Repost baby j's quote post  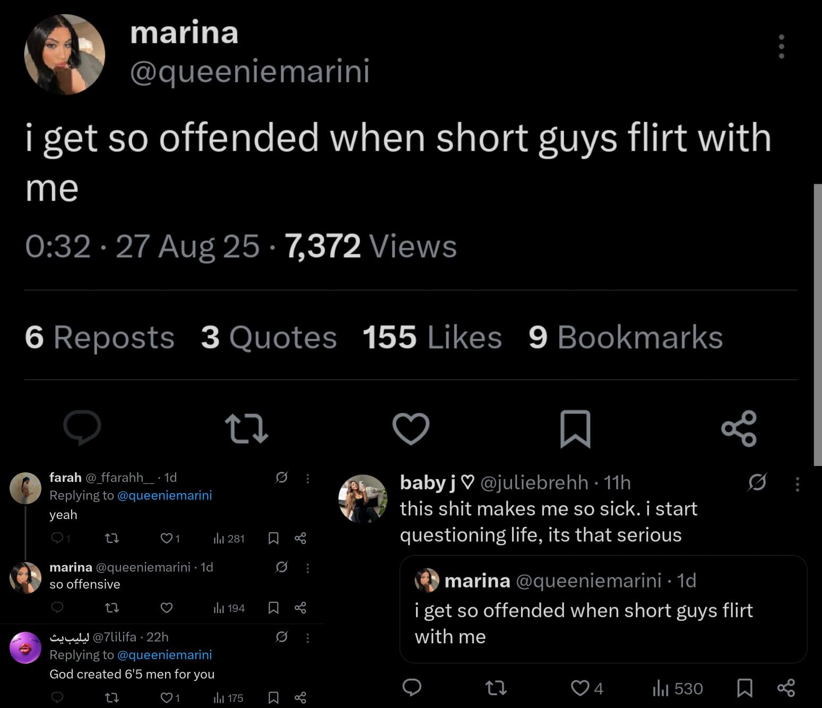coord(496,688)
